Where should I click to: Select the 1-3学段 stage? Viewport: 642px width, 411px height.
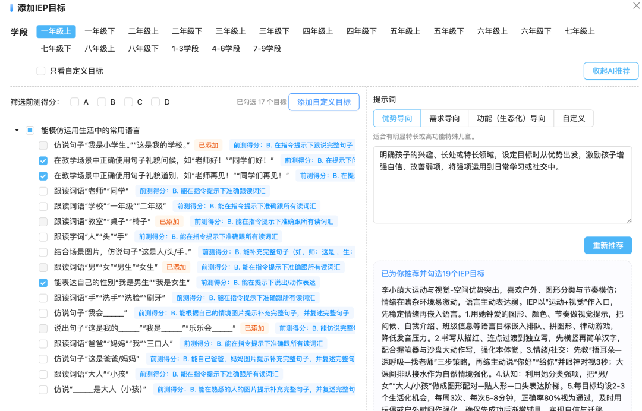(x=185, y=49)
